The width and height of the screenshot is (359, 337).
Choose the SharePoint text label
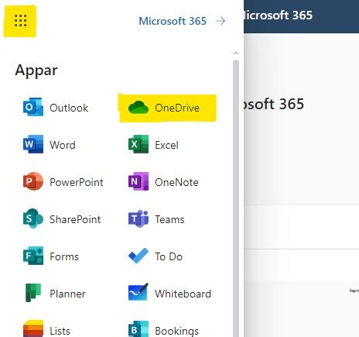(75, 219)
